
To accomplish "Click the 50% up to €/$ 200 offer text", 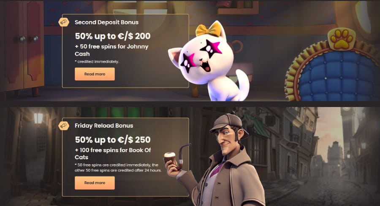I will 113,36.
